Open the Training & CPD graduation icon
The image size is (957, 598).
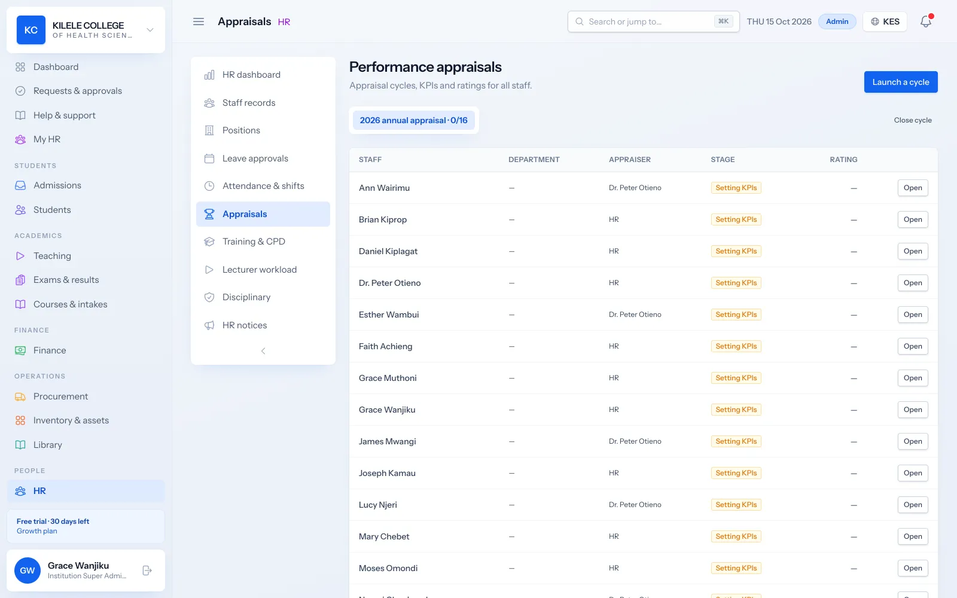click(x=209, y=242)
